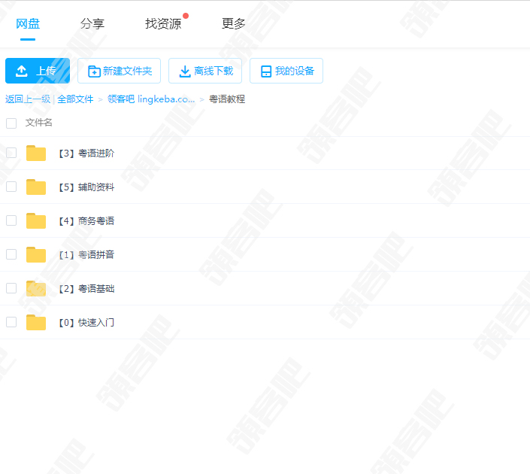Check the box for 【0】快速入门
The height and width of the screenshot is (474, 530).
(11, 322)
